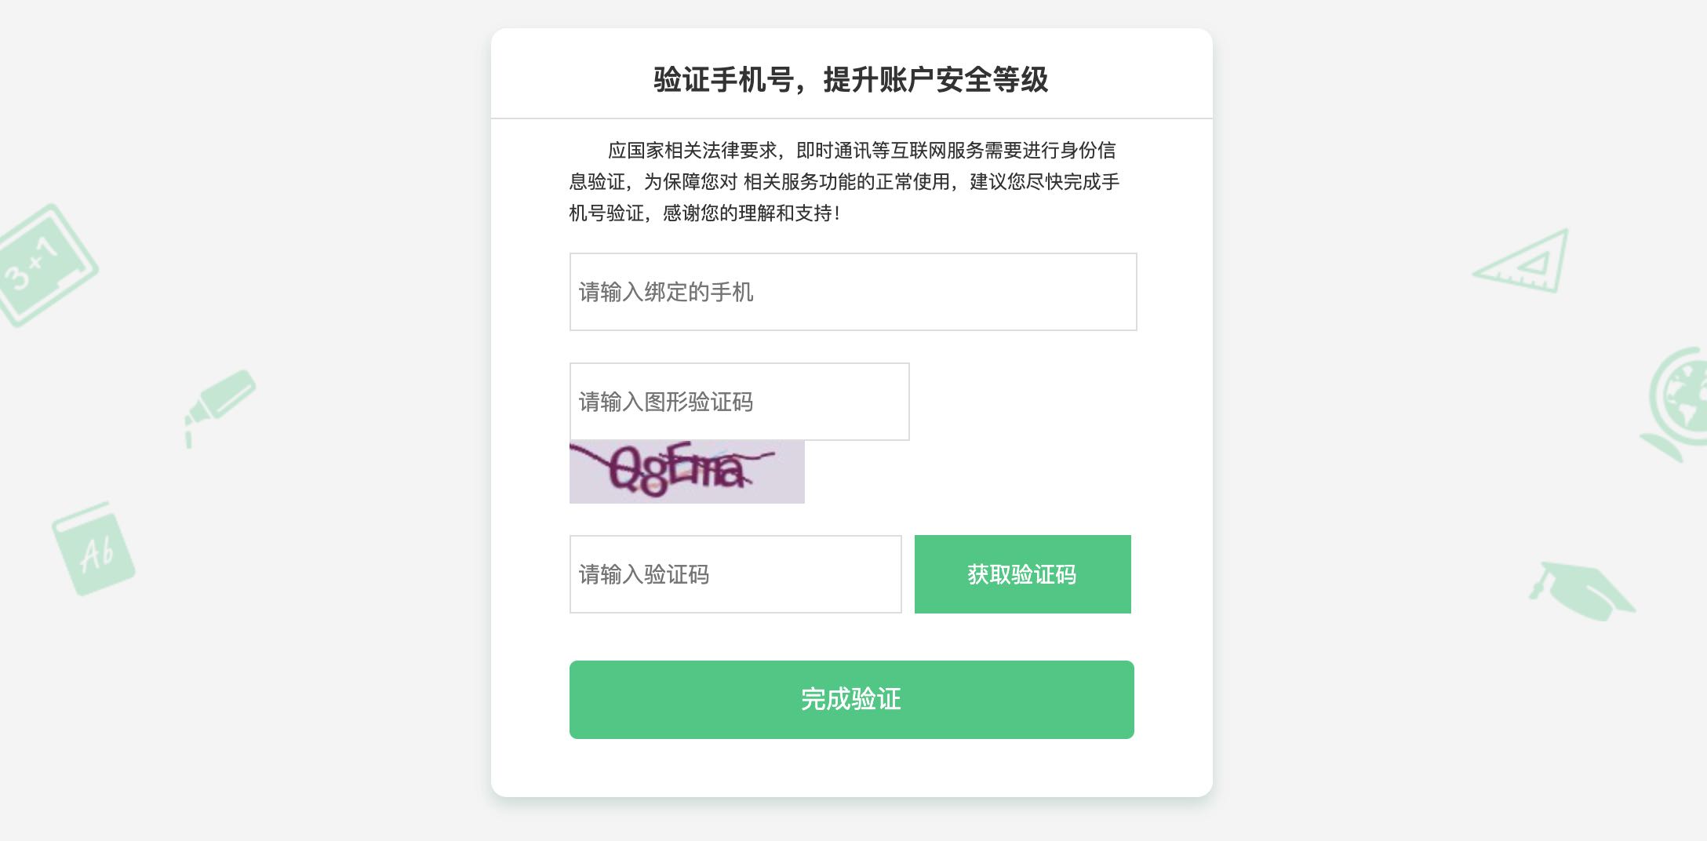The height and width of the screenshot is (841, 1707).
Task: Click the chalkboard 3+1 background icon
Action: (45, 265)
